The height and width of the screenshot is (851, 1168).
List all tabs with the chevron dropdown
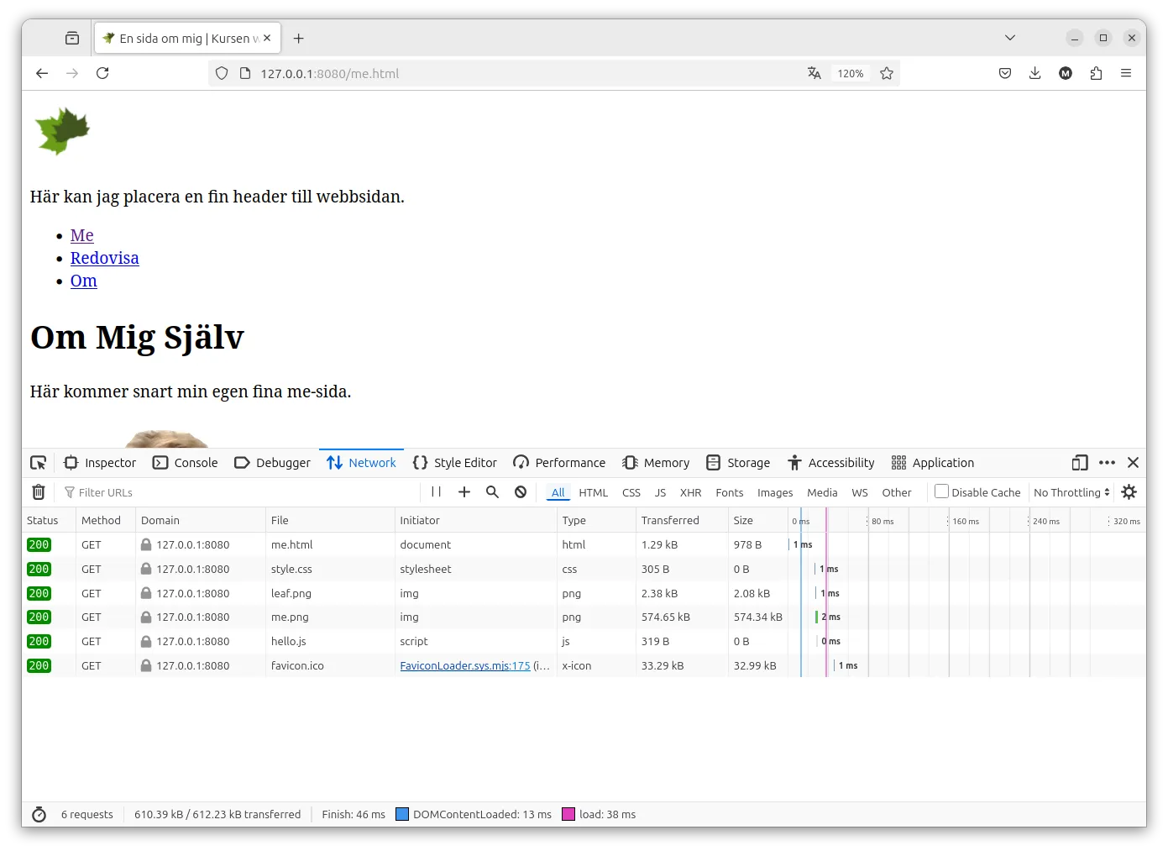[x=1010, y=38]
